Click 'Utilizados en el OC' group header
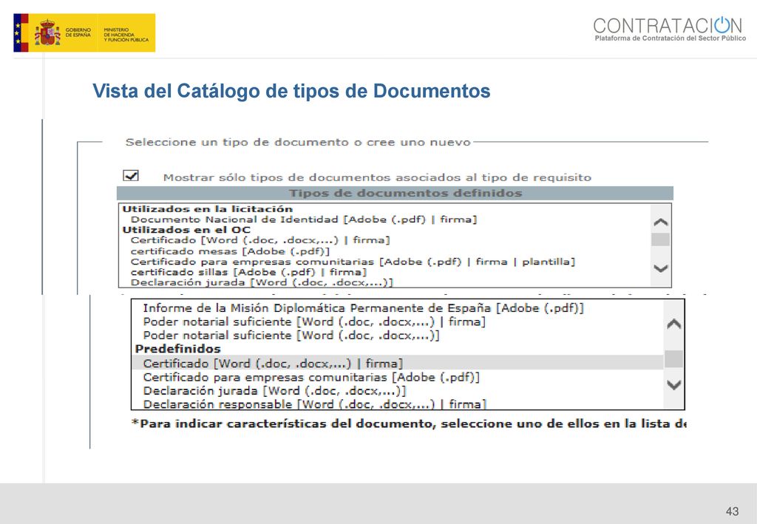The height and width of the screenshot is (524, 757). pyautogui.click(x=186, y=230)
